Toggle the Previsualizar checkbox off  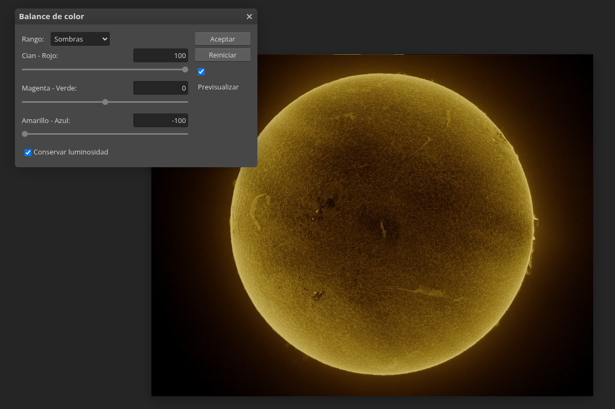point(201,71)
